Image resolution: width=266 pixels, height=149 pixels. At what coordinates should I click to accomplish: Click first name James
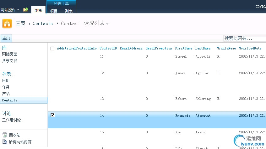[x=180, y=73]
